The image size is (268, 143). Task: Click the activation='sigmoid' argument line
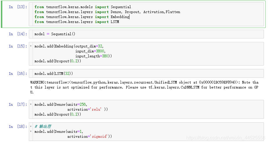[x=89, y=137]
